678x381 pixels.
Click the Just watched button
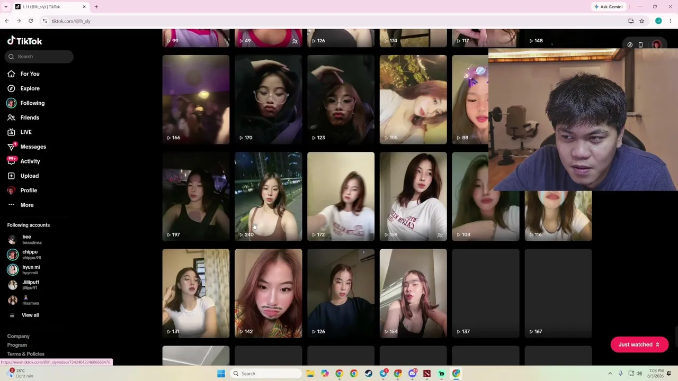click(x=639, y=344)
